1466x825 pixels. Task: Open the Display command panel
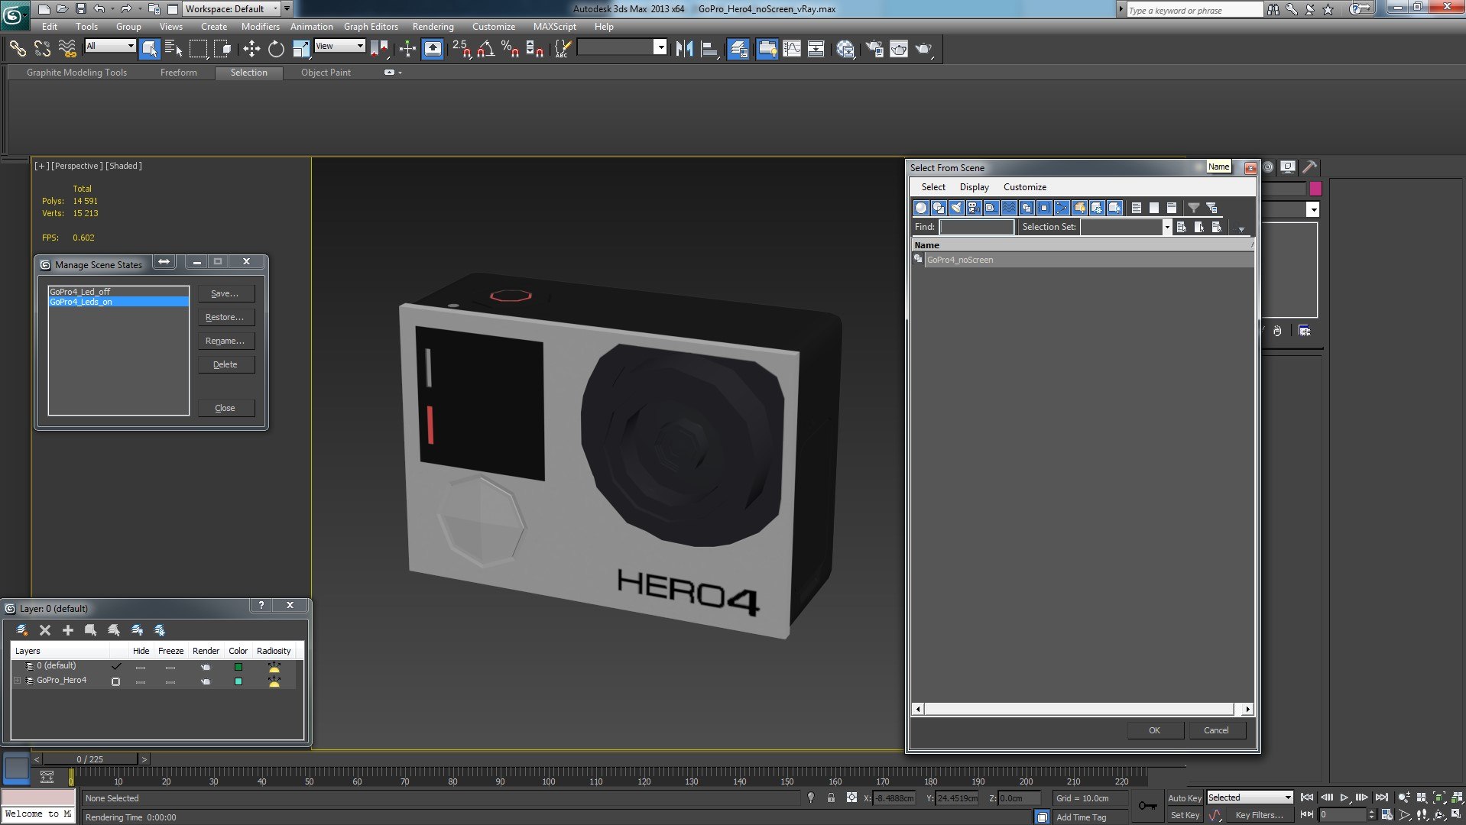(x=1289, y=167)
